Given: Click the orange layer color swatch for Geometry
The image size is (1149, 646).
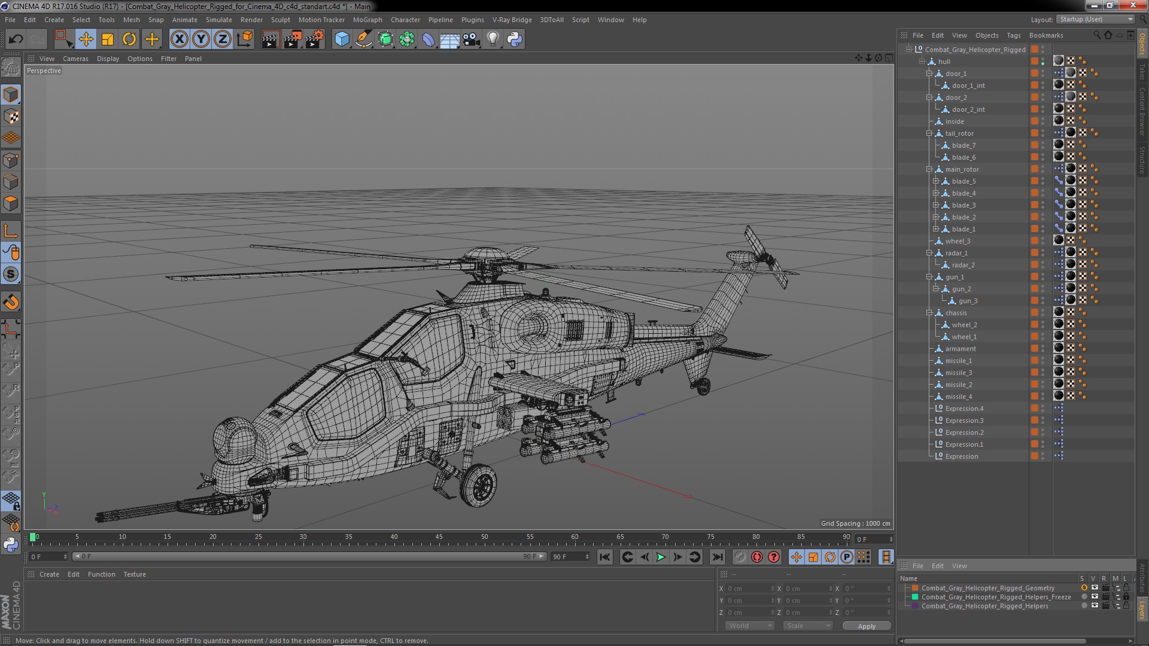Looking at the screenshot, I should [x=915, y=588].
